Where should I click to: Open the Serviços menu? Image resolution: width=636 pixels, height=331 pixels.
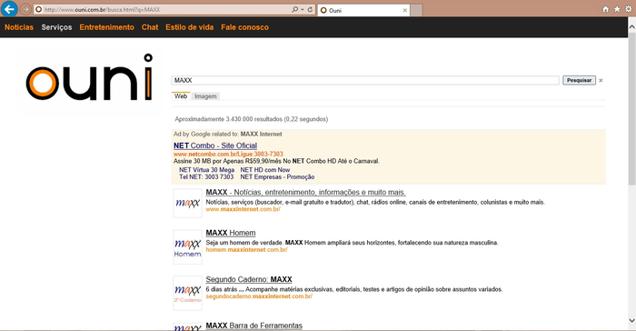(x=56, y=27)
